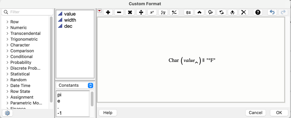Click the OK button
Screen dimensions: 291x118
[x=279, y=113]
